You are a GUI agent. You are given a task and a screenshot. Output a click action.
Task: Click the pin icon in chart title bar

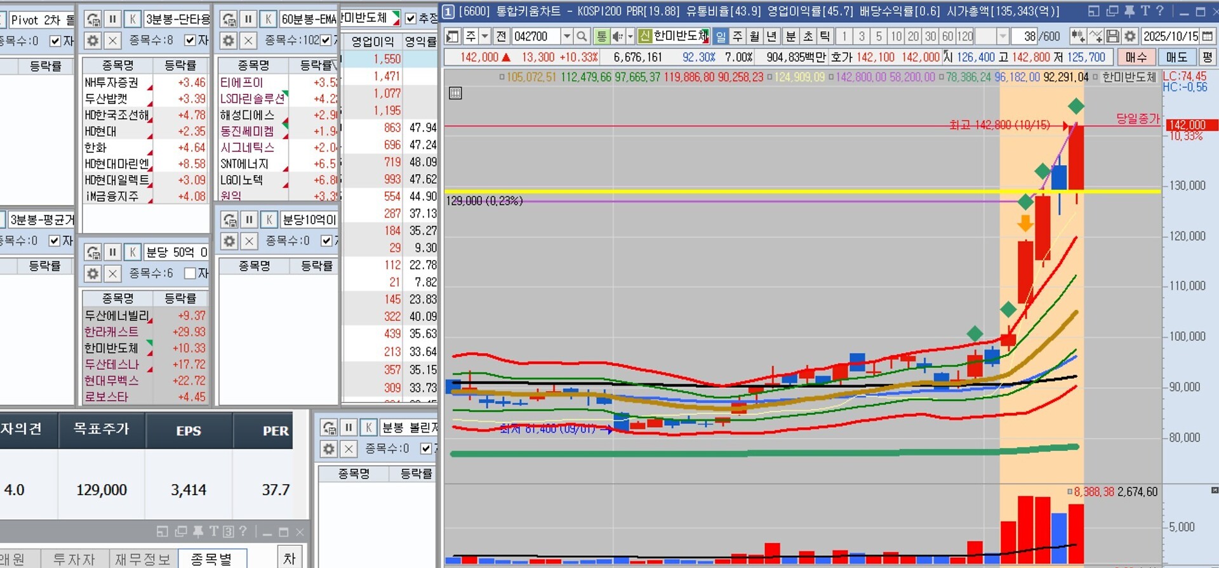pos(1129,11)
